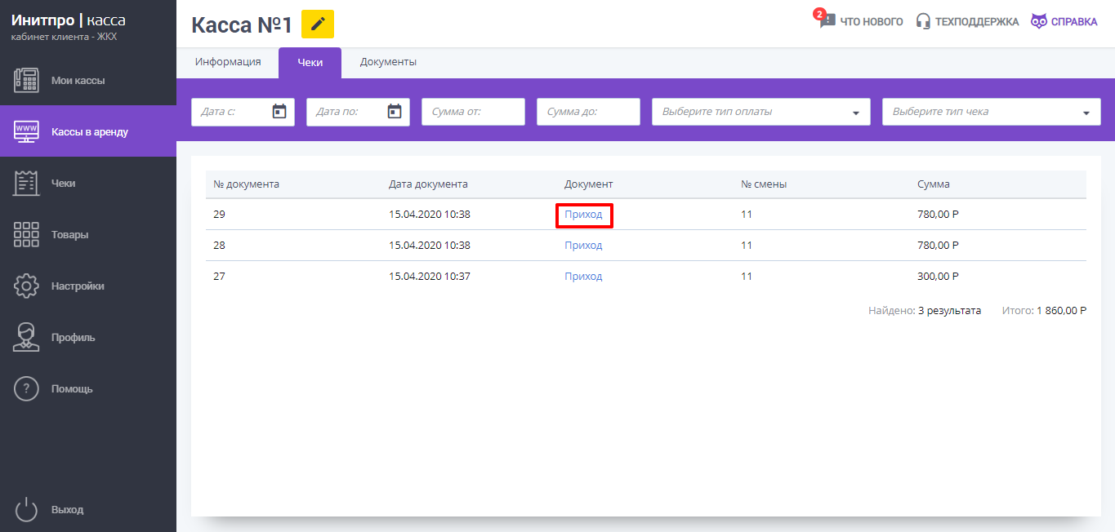This screenshot has width=1115, height=532.
Task: Open calendar picker for Дата по
Action: tap(395, 112)
